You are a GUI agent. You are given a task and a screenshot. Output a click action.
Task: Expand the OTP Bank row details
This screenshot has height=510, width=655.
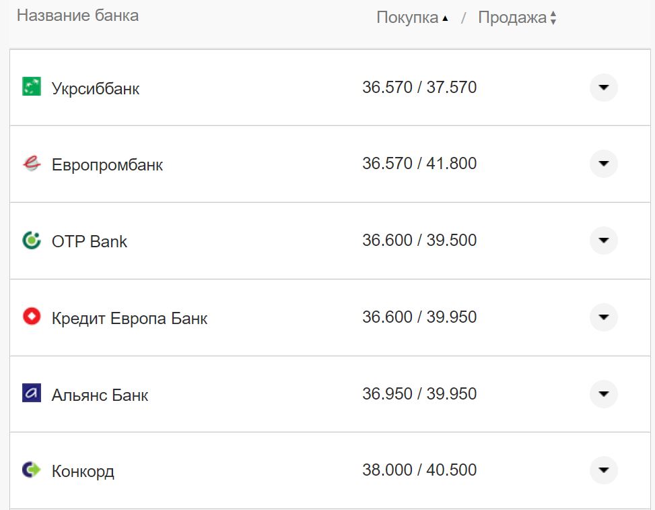[603, 241]
